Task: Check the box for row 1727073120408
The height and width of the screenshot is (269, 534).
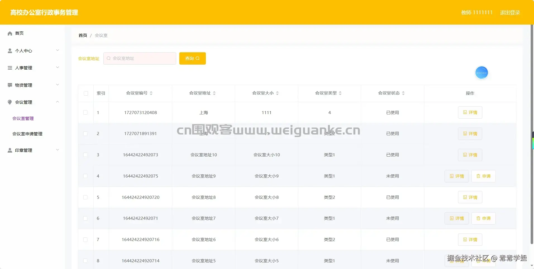Action: [x=85, y=112]
